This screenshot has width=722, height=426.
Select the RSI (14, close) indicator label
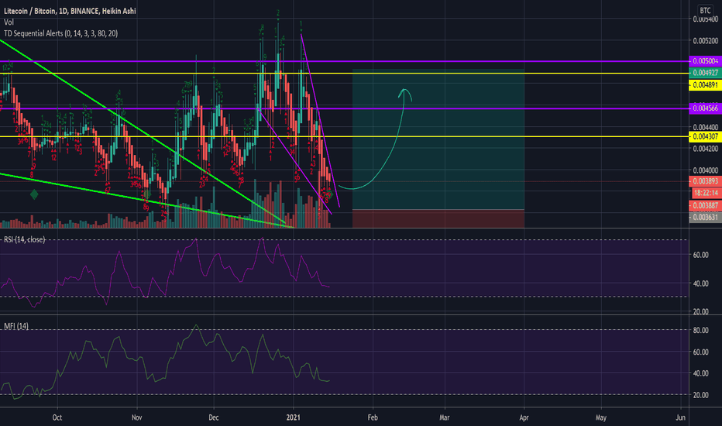point(25,239)
